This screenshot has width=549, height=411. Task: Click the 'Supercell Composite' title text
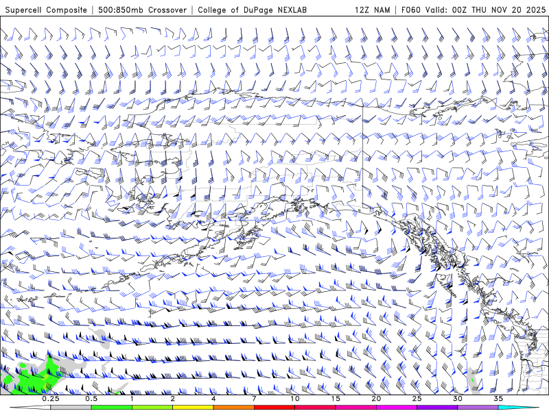click(46, 10)
